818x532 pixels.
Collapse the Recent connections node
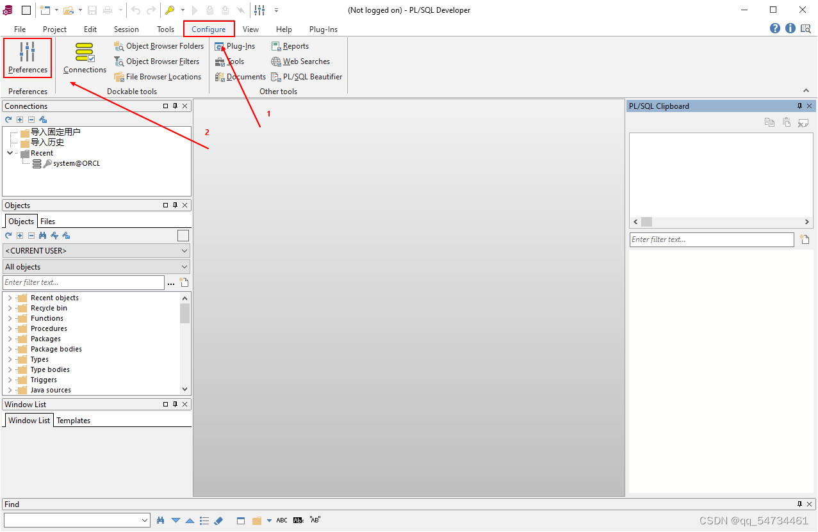[x=10, y=153]
